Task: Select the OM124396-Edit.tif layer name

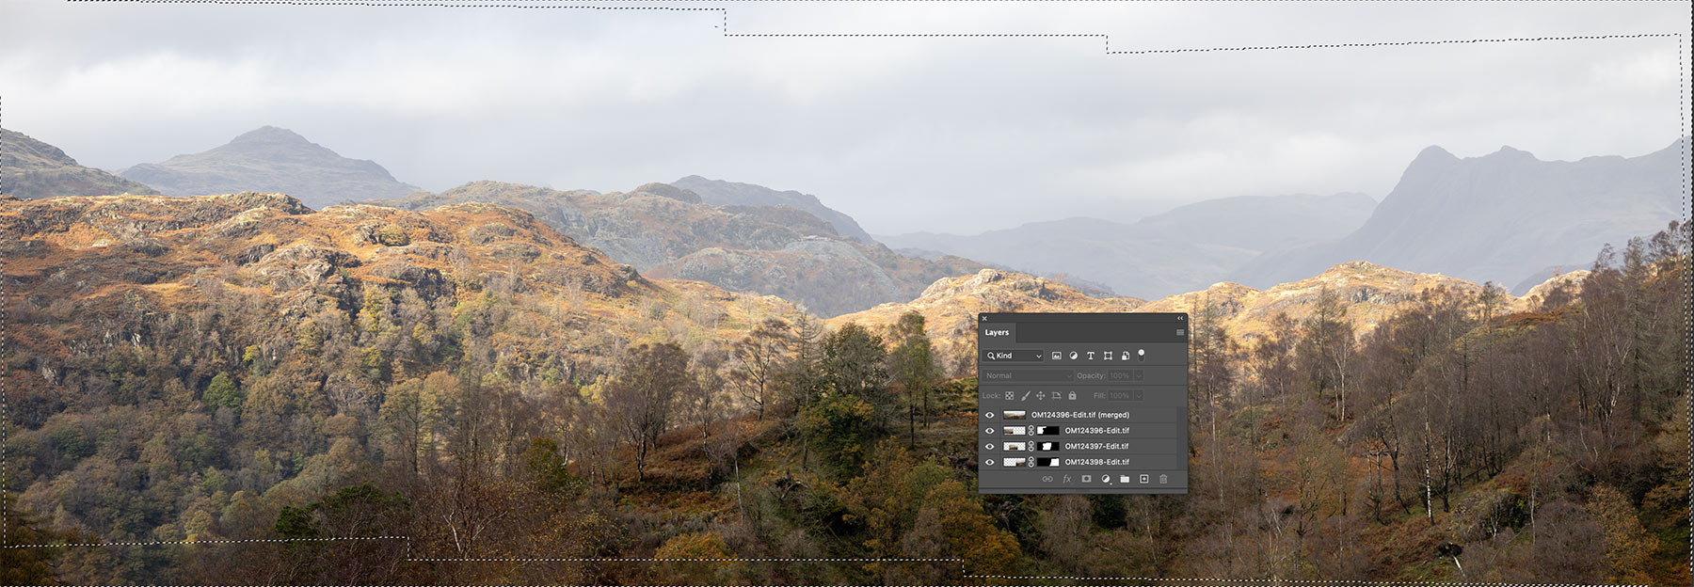Action: coord(1096,431)
